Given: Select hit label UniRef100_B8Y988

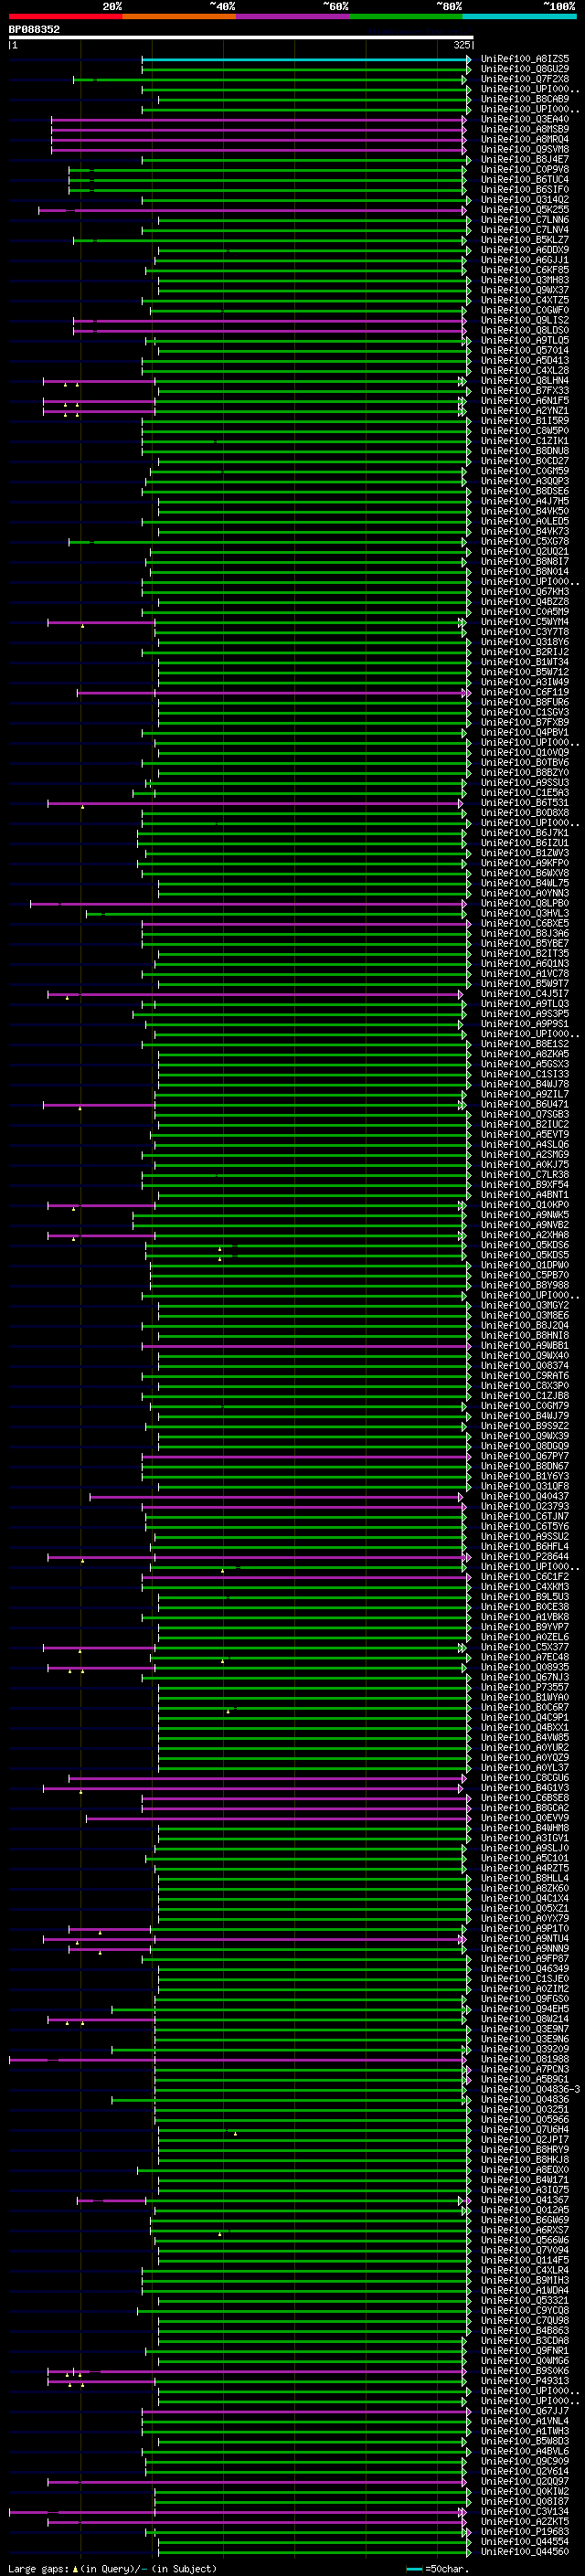Looking at the screenshot, I should click(x=524, y=1285).
